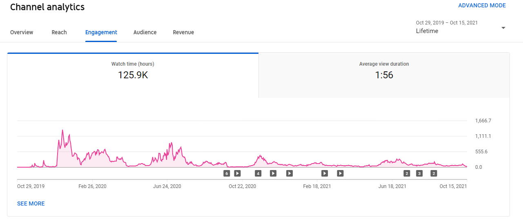Switch to the Overview tab

22,32
